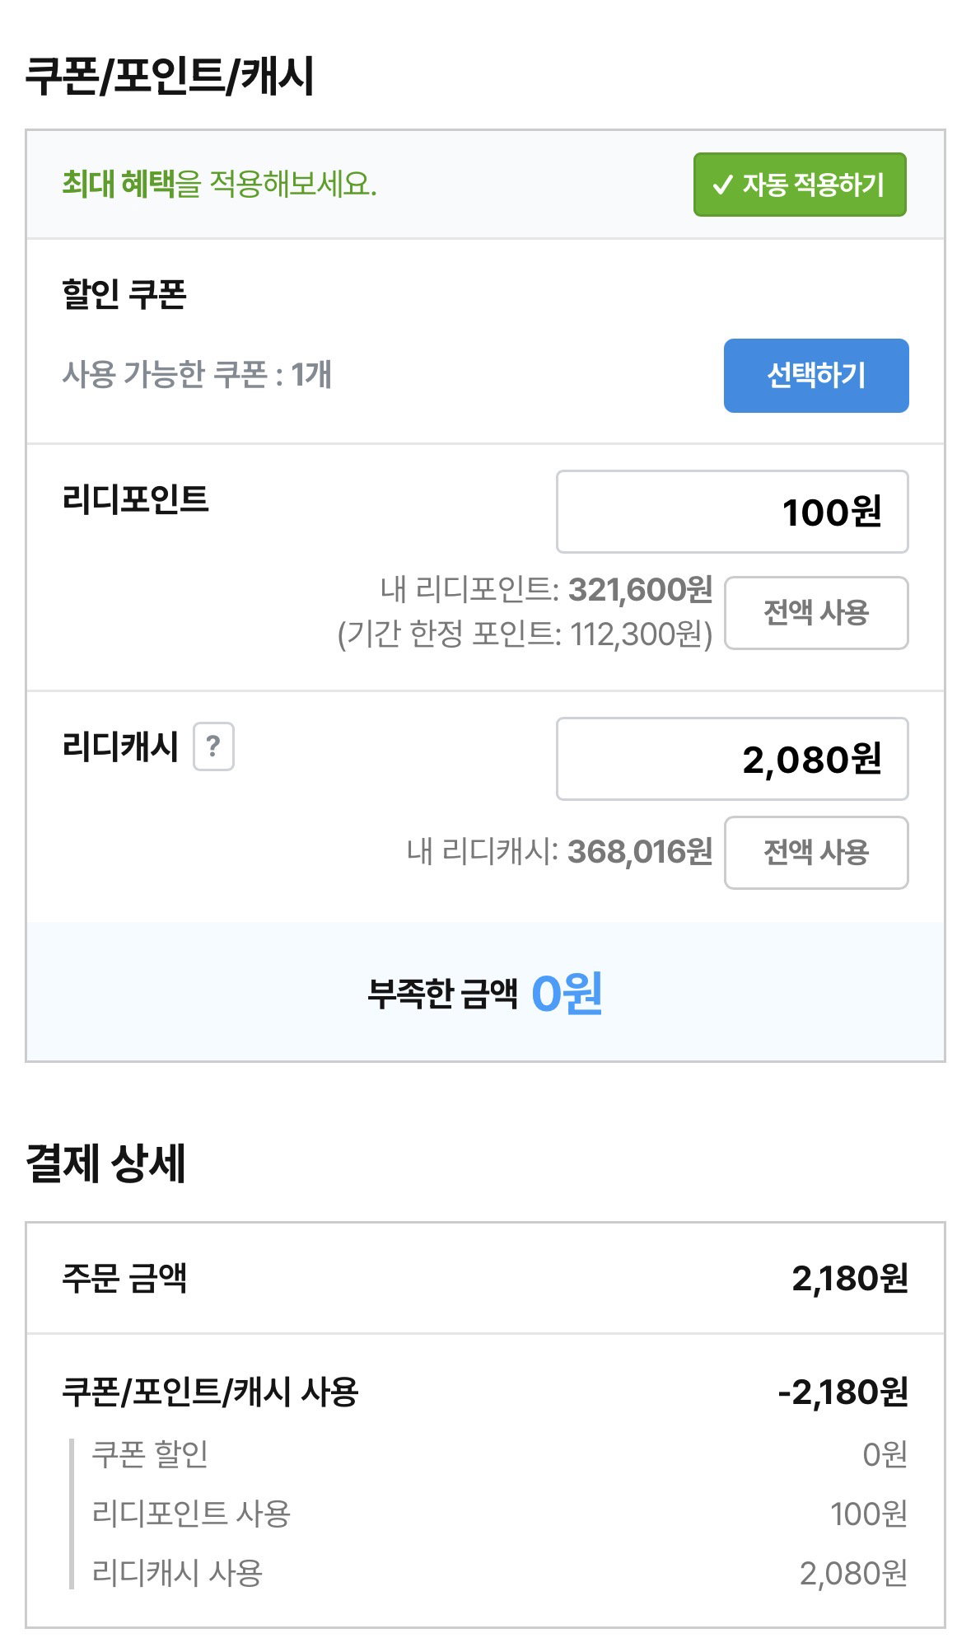Click the green 자동 적용하기 button
Screen dimensions: 971x1652
point(800,185)
